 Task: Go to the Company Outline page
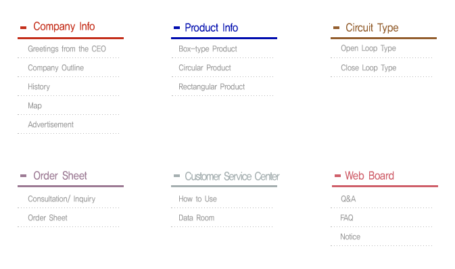pyautogui.click(x=55, y=68)
